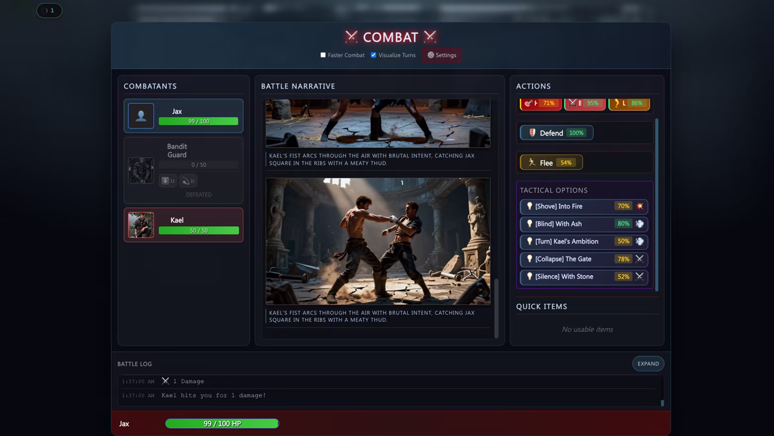The height and width of the screenshot is (436, 774).
Task: Click the shield icon on Defend
Action: click(x=532, y=133)
